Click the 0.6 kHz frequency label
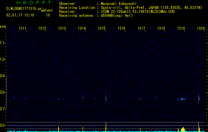 coord(3,125)
